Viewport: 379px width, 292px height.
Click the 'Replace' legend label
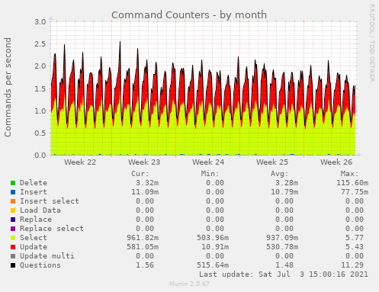tap(36, 220)
